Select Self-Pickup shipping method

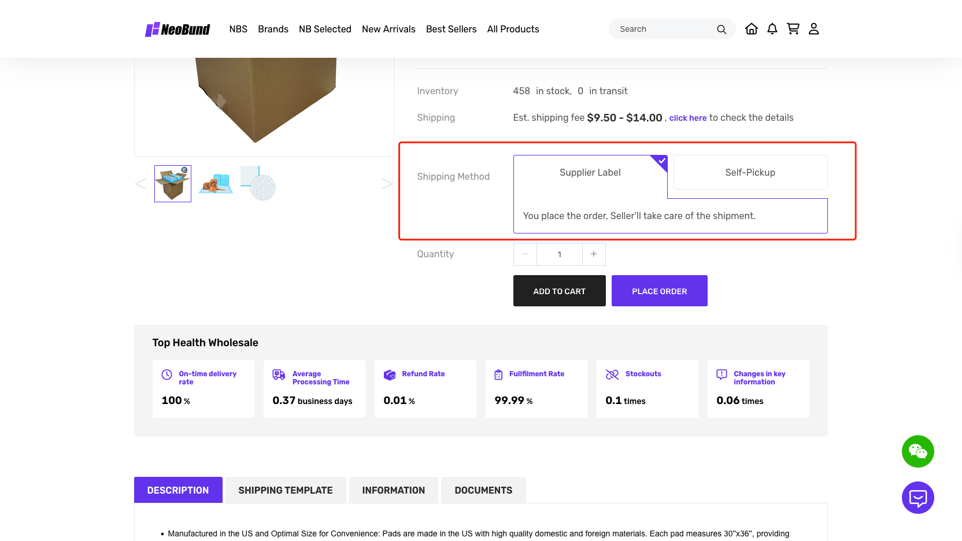point(750,172)
